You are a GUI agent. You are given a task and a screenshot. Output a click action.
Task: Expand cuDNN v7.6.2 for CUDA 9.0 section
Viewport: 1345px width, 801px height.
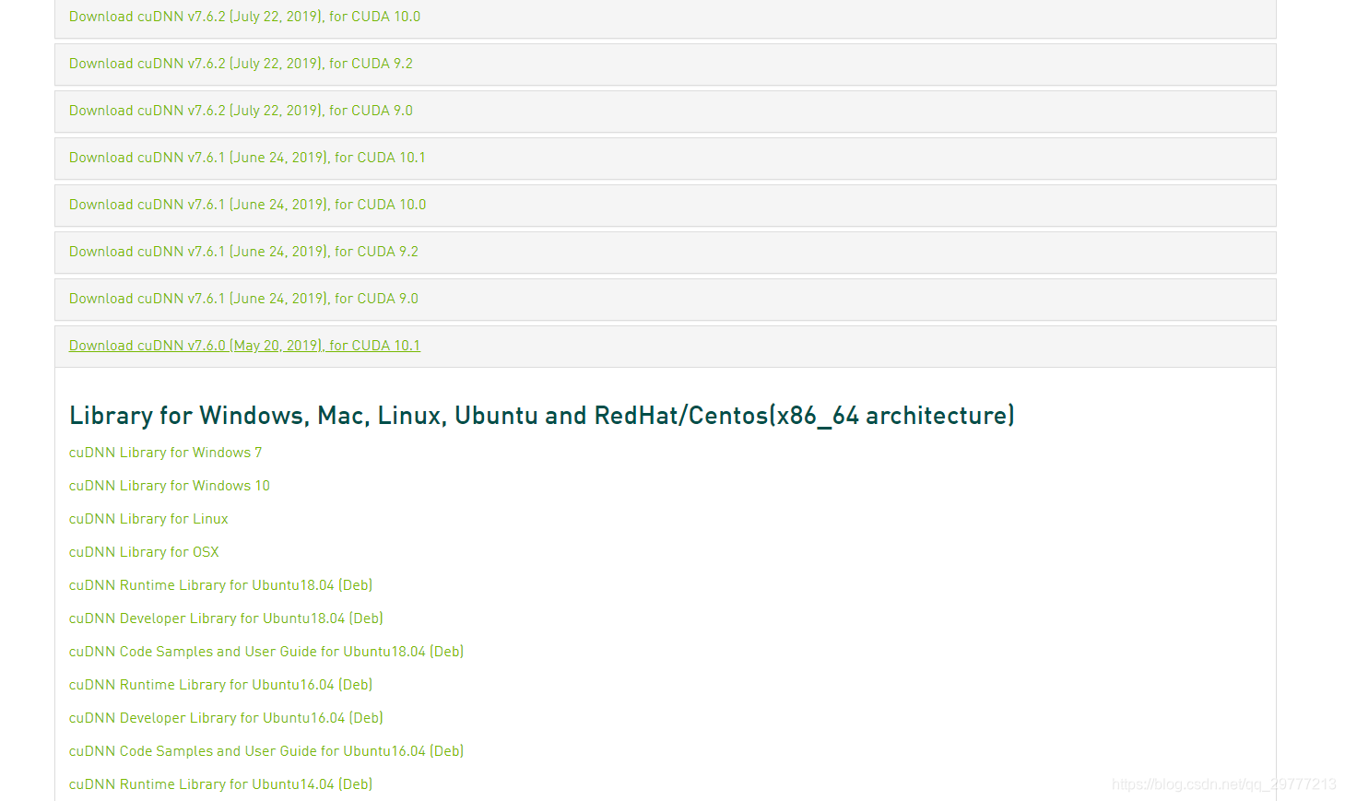tap(241, 111)
